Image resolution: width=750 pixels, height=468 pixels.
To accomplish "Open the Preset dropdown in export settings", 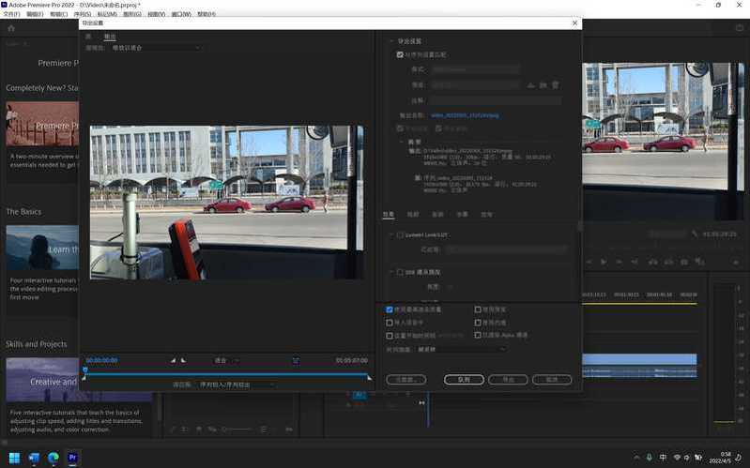I will coord(475,85).
